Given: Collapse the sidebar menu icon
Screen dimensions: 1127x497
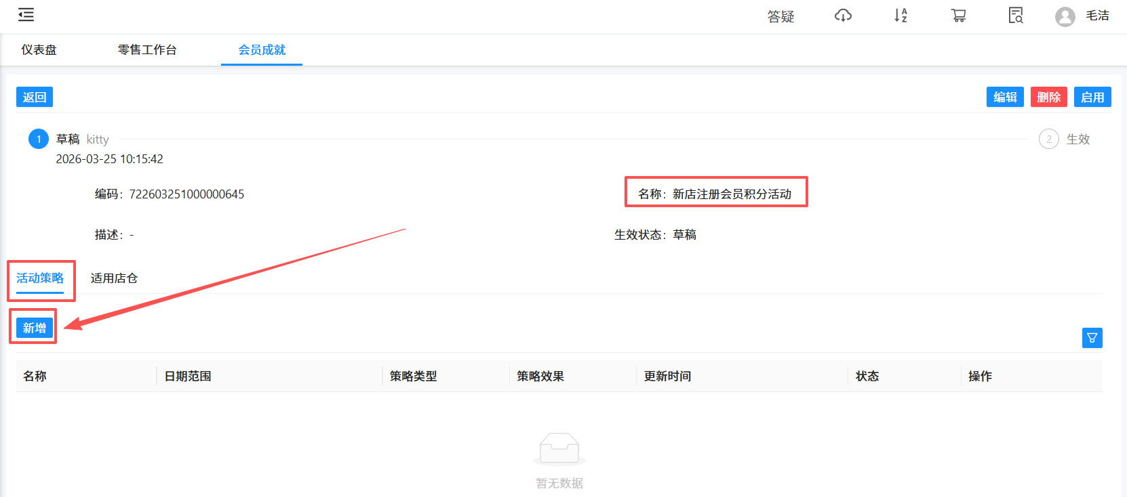Looking at the screenshot, I should coord(26,15).
